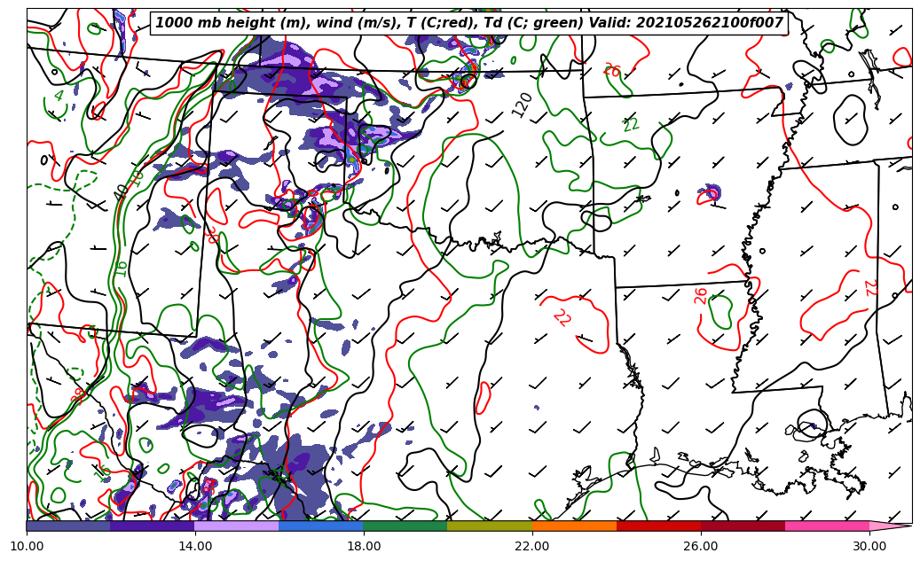Screen dimensions: 920x561
Task: Click the black 120 height contour label
Action: [523, 105]
